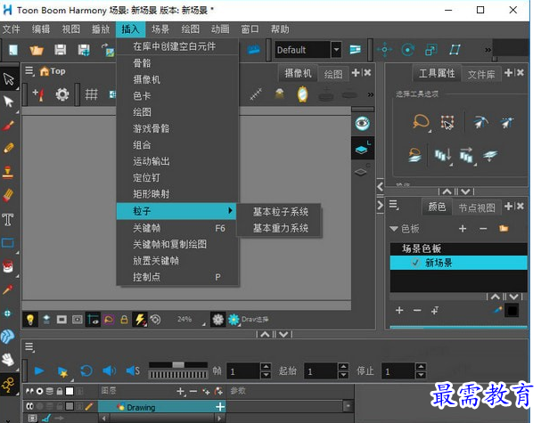This screenshot has height=423, width=541.
Task: Click the plus on Drawing layer row
Action: click(220, 407)
